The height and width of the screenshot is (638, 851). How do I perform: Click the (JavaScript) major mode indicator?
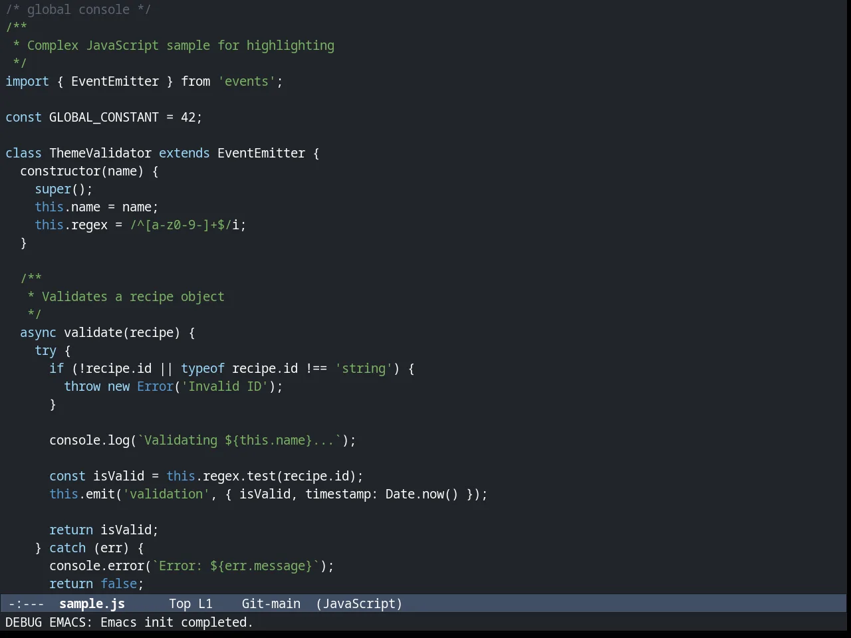[x=359, y=603]
